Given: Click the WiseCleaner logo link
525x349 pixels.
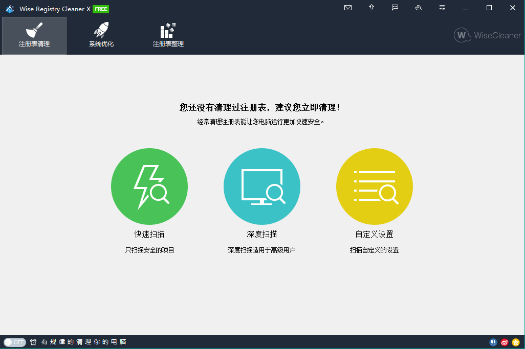Looking at the screenshot, I should coord(487,35).
